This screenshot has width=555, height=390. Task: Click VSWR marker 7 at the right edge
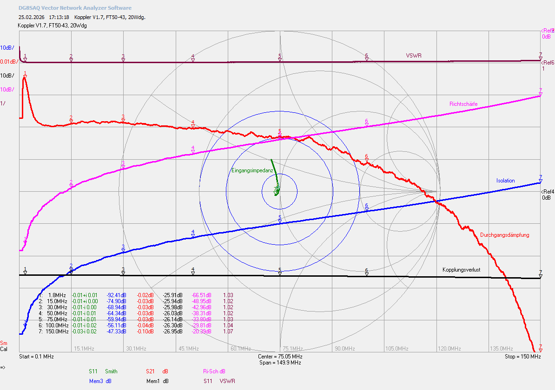click(x=541, y=58)
